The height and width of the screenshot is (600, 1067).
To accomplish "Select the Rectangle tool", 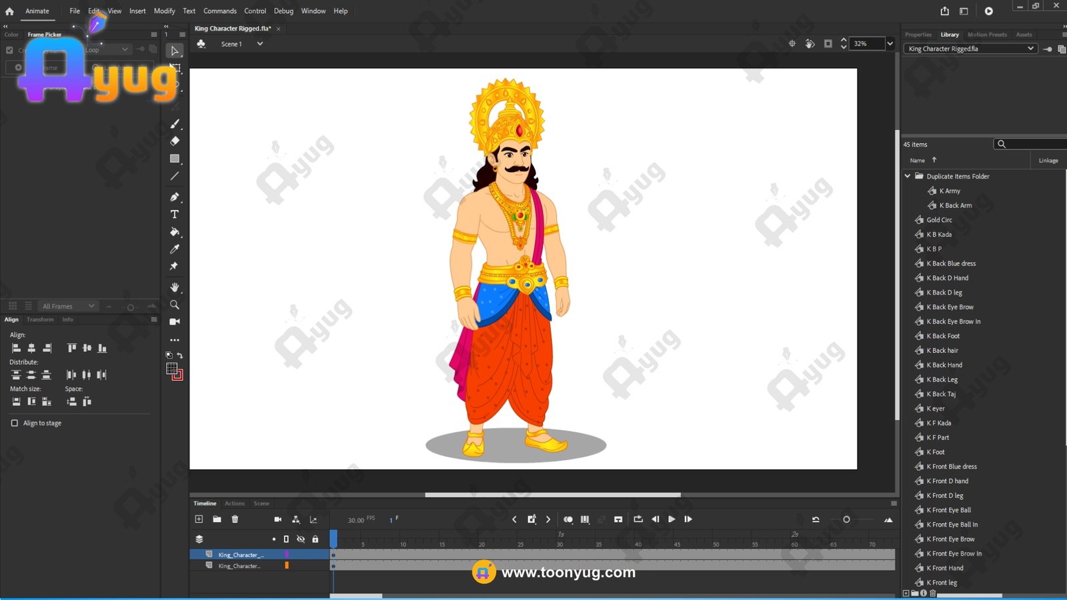I will click(175, 159).
